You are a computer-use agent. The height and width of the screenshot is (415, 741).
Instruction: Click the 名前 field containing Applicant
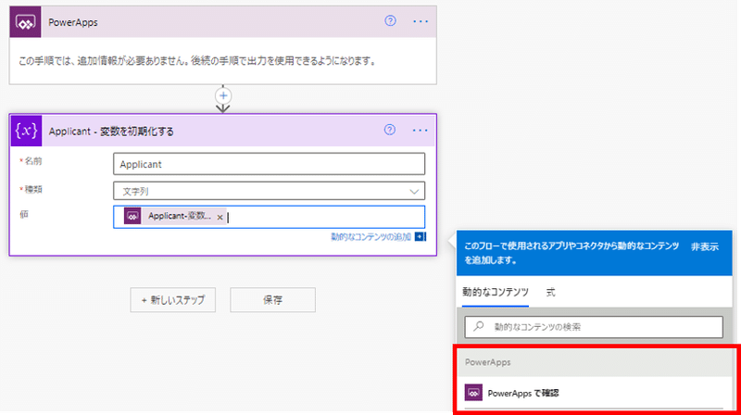click(x=269, y=164)
